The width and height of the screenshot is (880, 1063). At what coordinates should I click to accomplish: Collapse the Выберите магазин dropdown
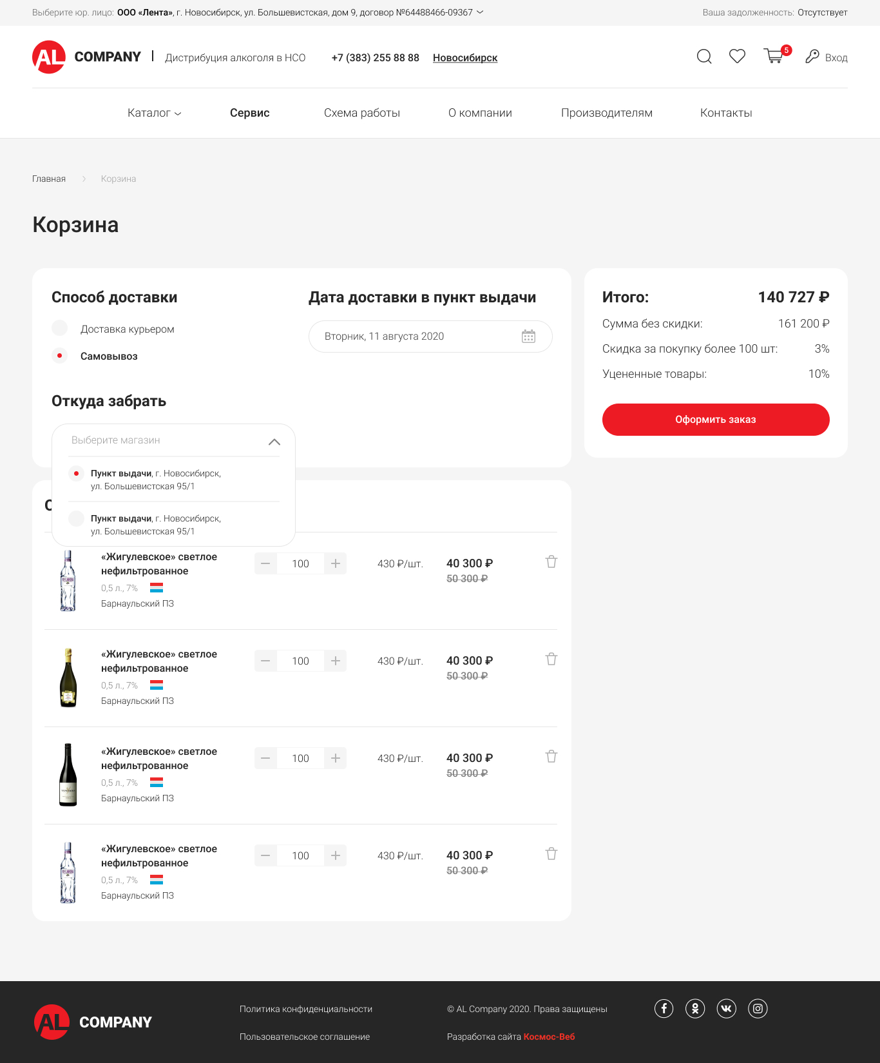coord(274,442)
